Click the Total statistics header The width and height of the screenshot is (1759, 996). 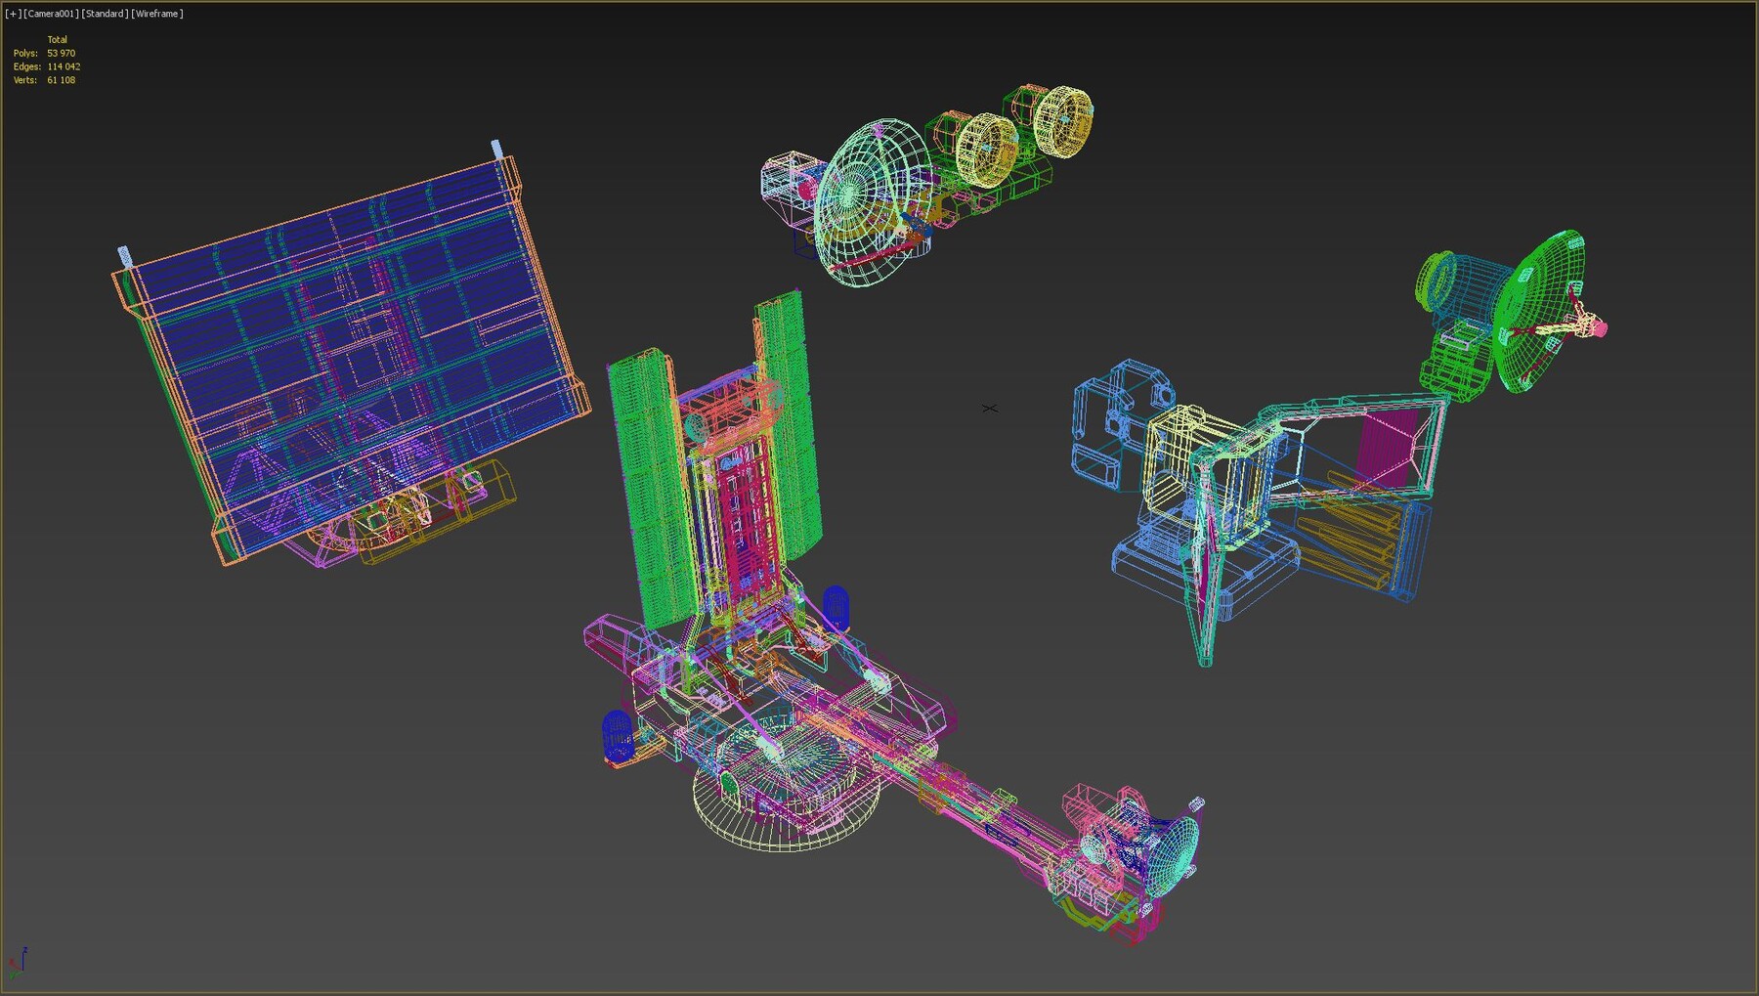(x=56, y=39)
